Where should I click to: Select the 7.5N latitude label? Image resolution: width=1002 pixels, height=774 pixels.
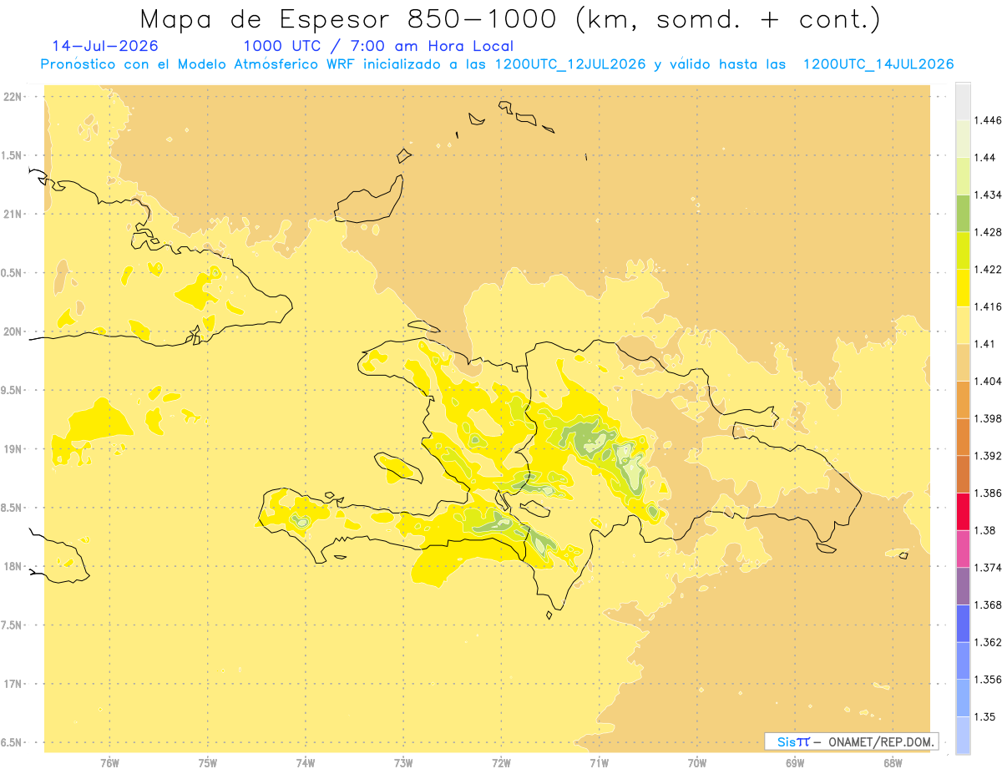pos(13,625)
